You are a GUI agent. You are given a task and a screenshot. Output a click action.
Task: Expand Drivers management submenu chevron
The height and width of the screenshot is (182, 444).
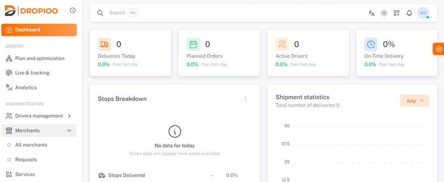click(x=70, y=116)
